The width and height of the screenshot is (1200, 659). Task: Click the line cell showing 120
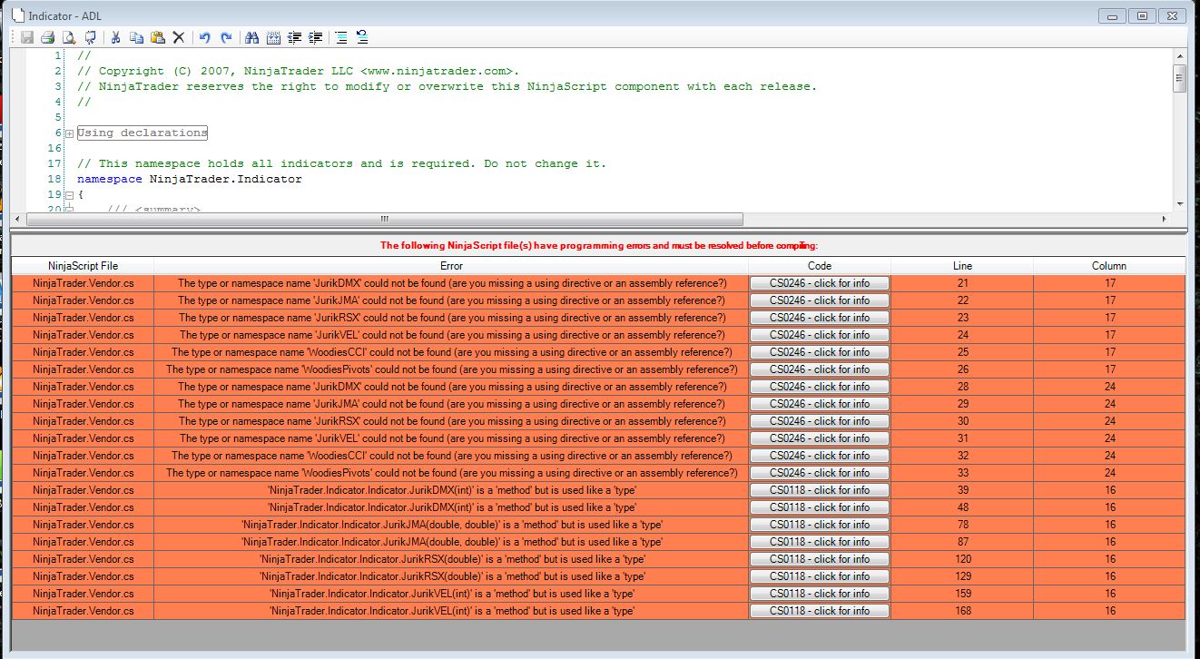tap(962, 559)
